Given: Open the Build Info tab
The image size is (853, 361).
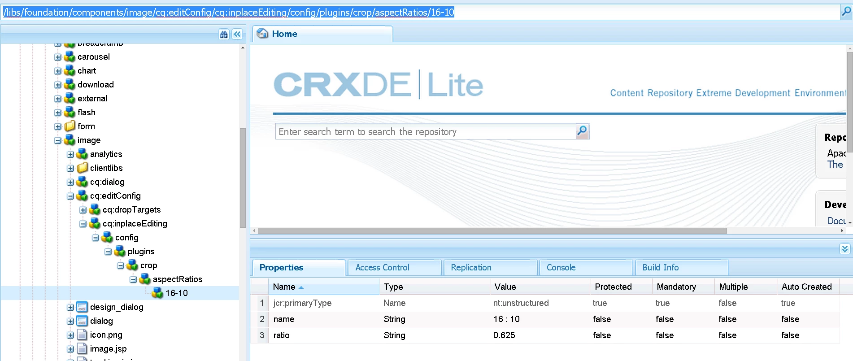Looking at the screenshot, I should (x=682, y=267).
